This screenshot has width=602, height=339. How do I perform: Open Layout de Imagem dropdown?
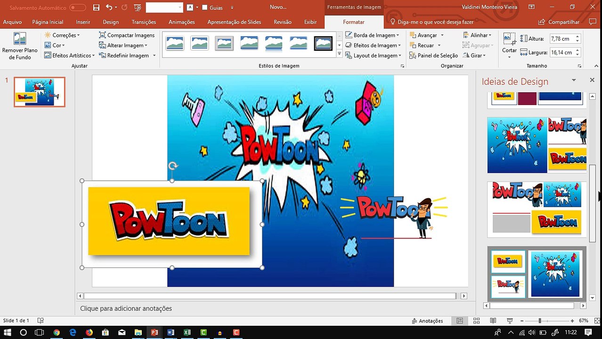click(373, 56)
